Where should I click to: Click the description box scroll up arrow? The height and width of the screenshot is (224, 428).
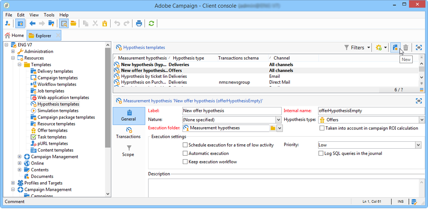[x=422, y=182]
